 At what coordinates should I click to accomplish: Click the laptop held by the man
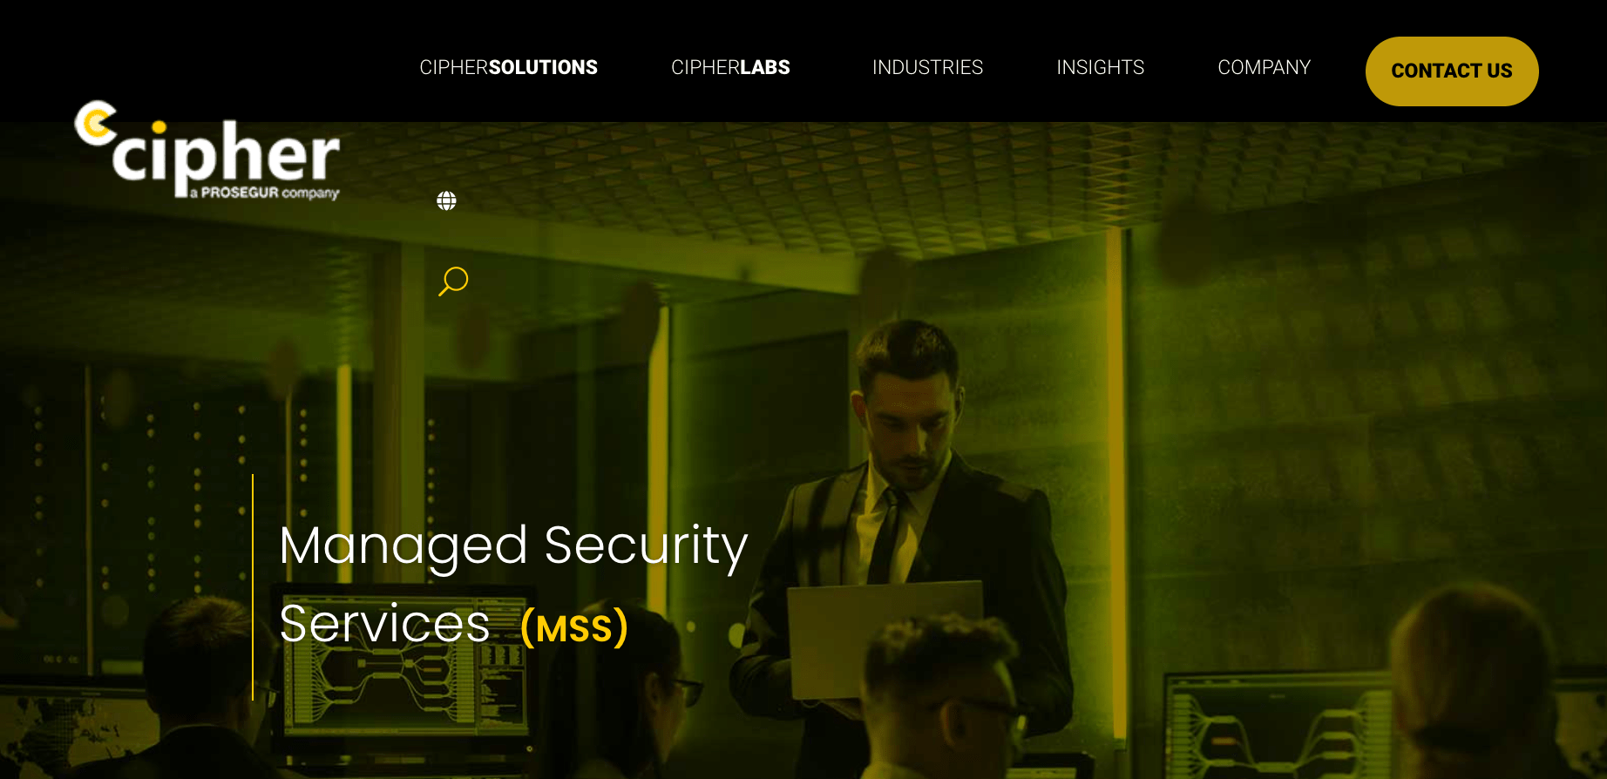point(885,640)
